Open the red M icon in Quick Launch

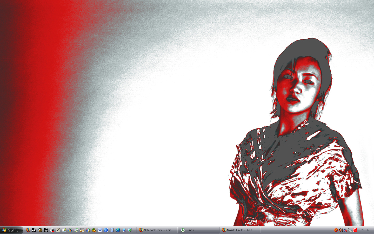tap(52, 230)
